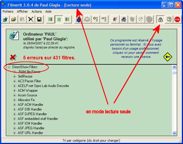Click the red speaker-like toolbar icon

pos(115,19)
